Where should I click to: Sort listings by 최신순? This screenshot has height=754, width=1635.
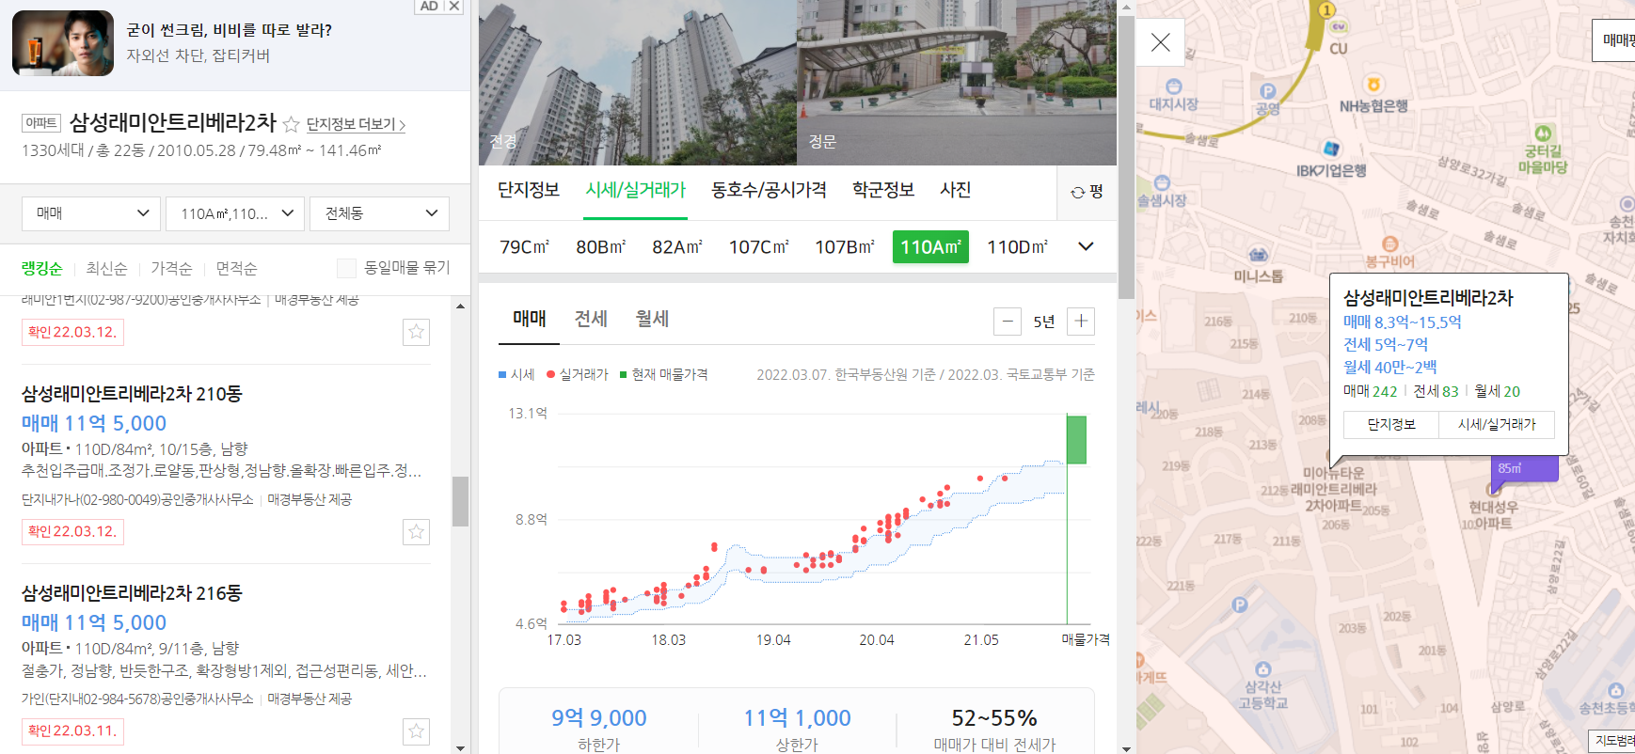coord(106,269)
